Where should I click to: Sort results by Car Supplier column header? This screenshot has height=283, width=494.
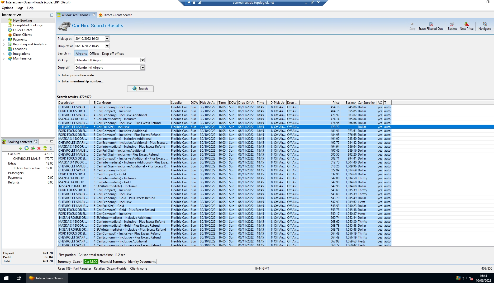[x=367, y=103]
